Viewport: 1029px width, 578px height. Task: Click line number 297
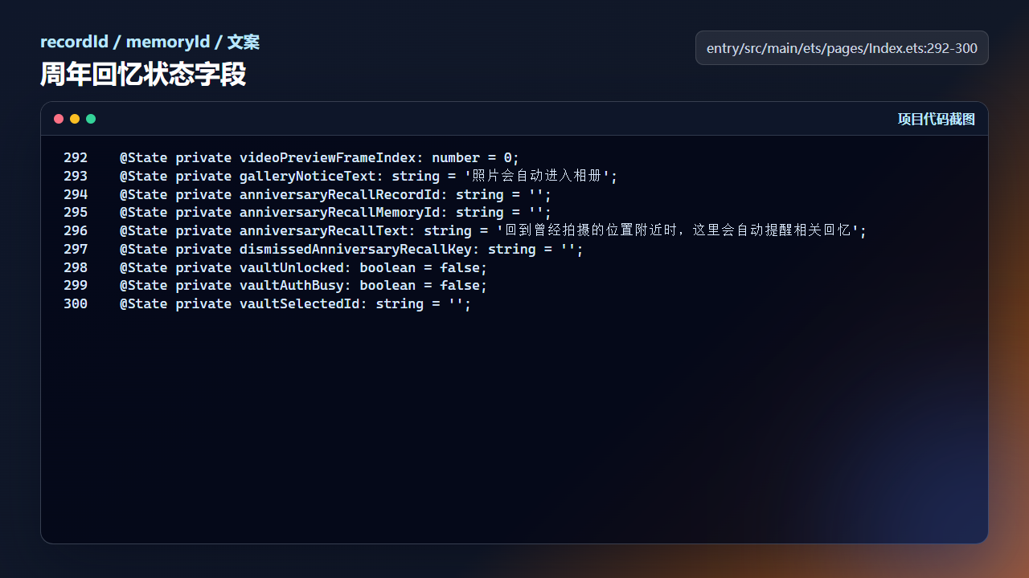coord(76,249)
